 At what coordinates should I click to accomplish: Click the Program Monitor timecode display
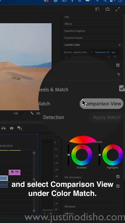(x=39, y=113)
